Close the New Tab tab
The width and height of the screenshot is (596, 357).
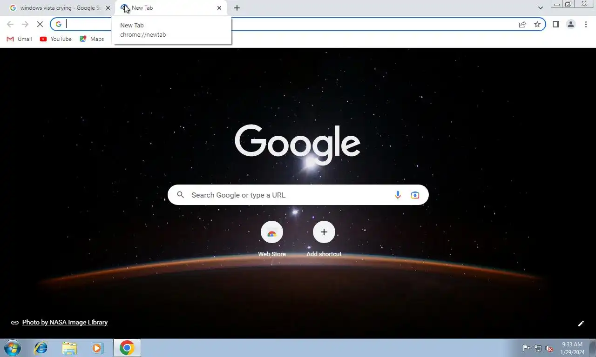219,8
